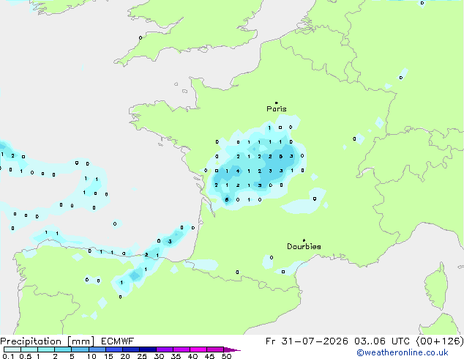Click the legend label 0.1

(x=8, y=356)
